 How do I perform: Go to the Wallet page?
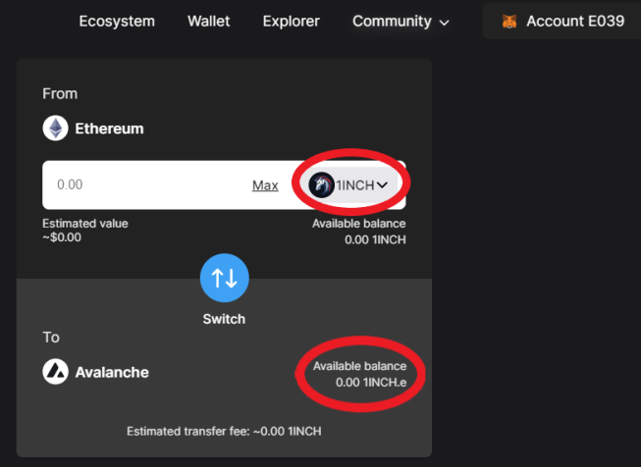(x=208, y=22)
